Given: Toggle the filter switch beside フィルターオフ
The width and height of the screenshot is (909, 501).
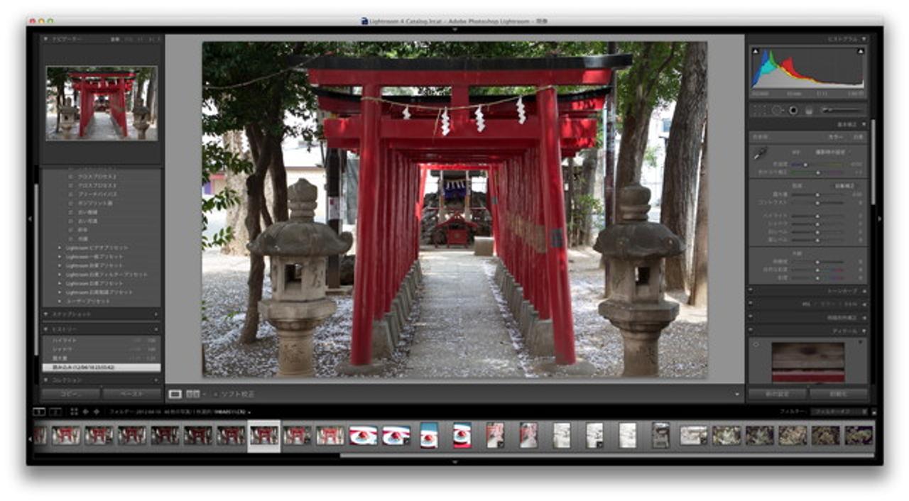Looking at the screenshot, I should coord(875,412).
